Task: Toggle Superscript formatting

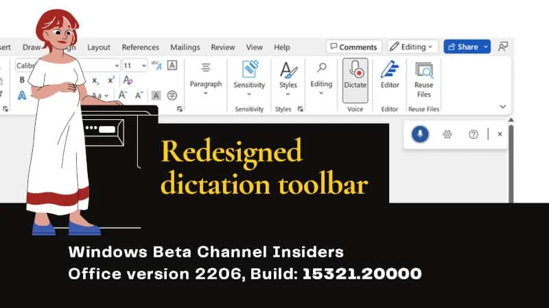Action: [111, 80]
